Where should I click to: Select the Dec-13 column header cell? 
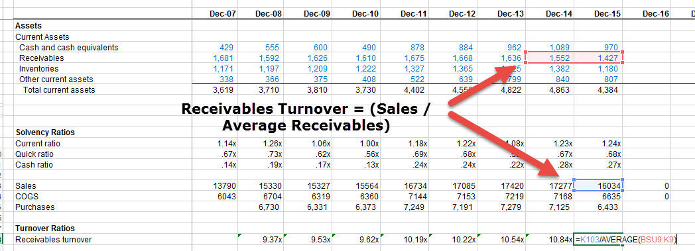(x=501, y=14)
